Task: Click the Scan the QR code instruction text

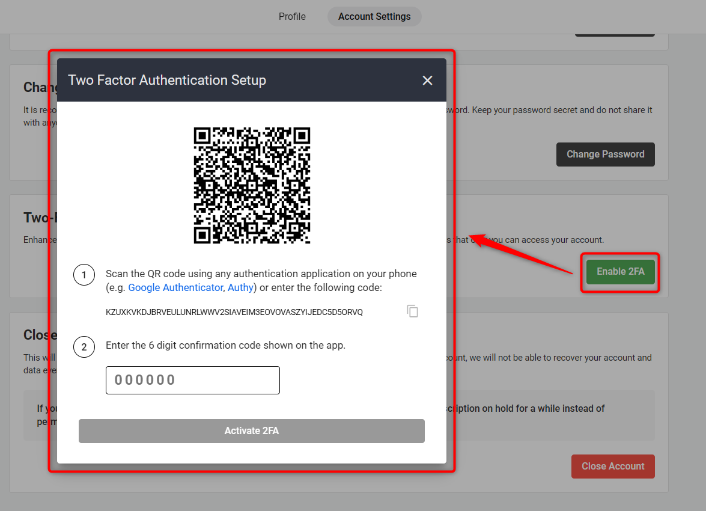Action: 261,280
